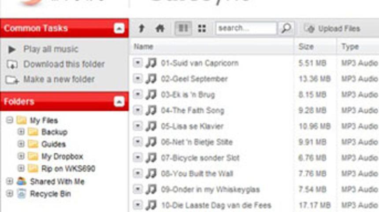The image size is (379, 212).
Task: Sort files by Size column header
Action: [306, 47]
